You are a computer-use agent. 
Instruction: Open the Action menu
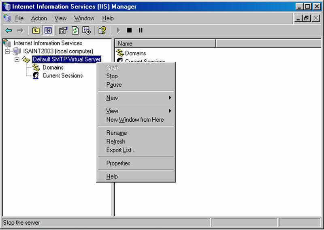tap(39, 18)
